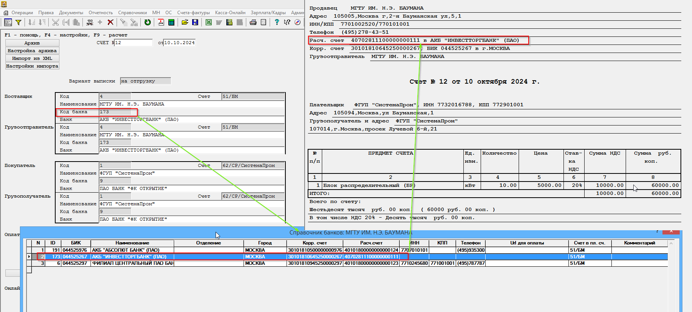
Task: Click the Настройки импорта button
Action: (32, 66)
